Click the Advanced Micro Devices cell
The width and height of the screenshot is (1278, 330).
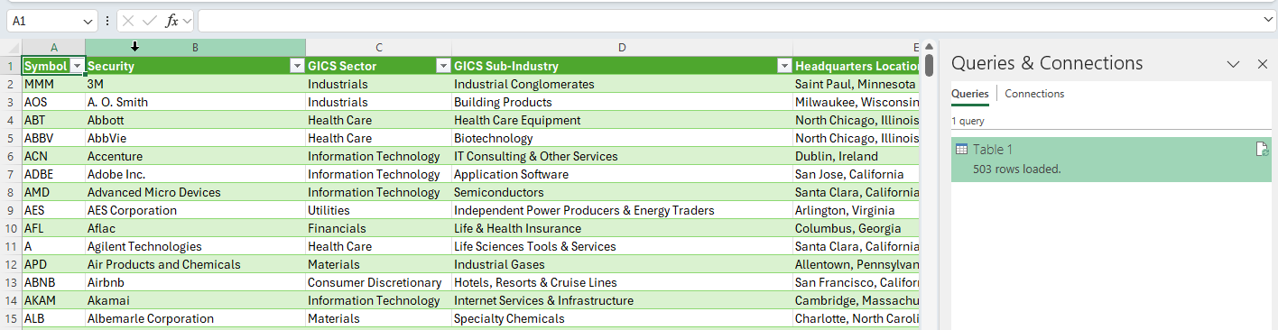(195, 192)
